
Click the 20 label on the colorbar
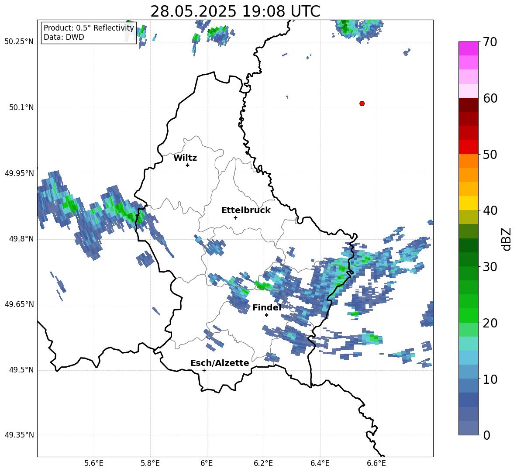click(490, 323)
